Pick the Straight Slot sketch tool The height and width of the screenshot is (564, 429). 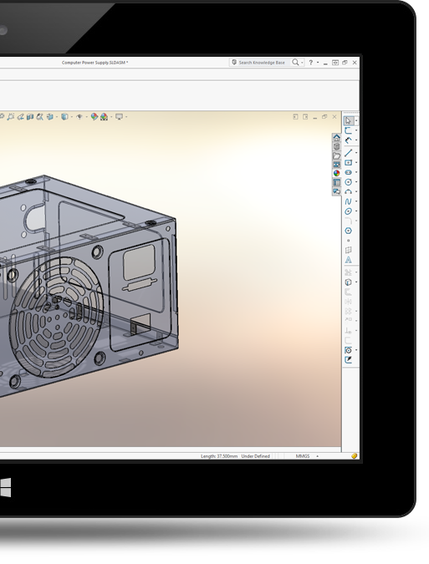348,172
